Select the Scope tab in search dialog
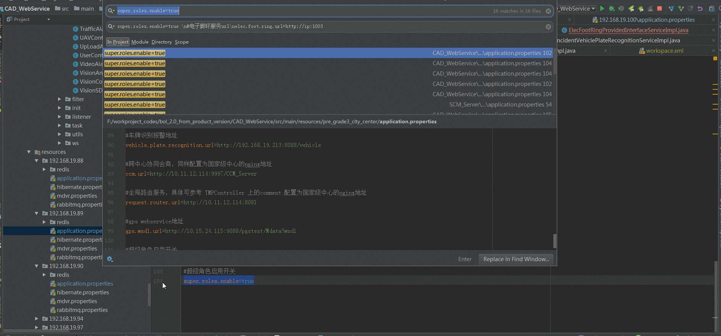This screenshot has height=336, width=721. pyautogui.click(x=182, y=42)
